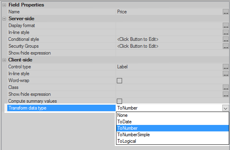
Task: Open the Class ellipsis button
Action: pyautogui.click(x=226, y=87)
